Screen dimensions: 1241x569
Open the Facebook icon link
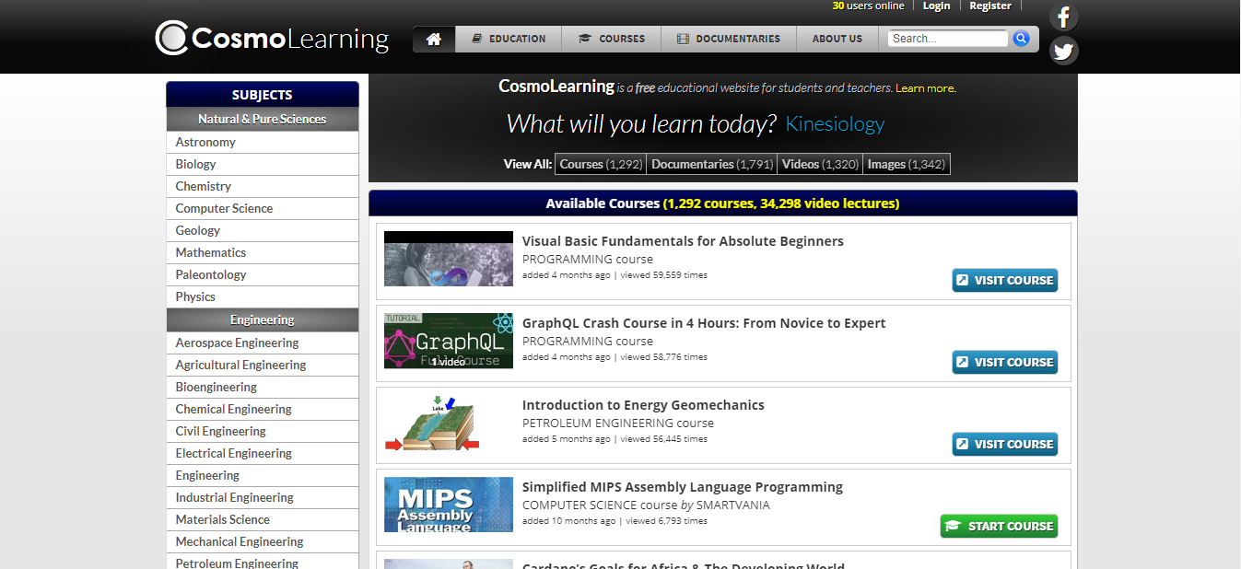(x=1064, y=17)
